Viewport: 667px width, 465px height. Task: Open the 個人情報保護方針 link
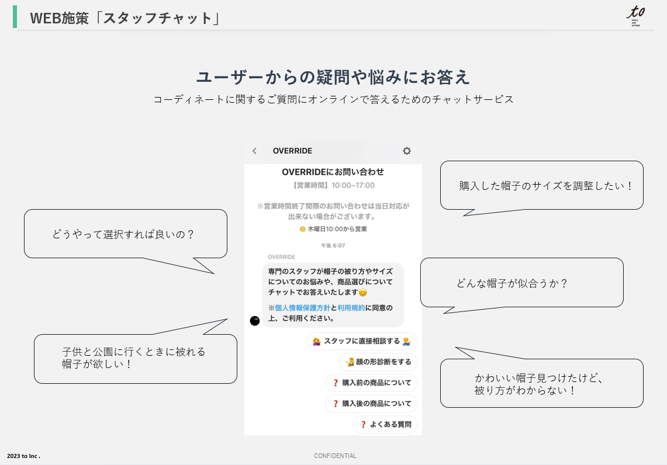point(302,308)
